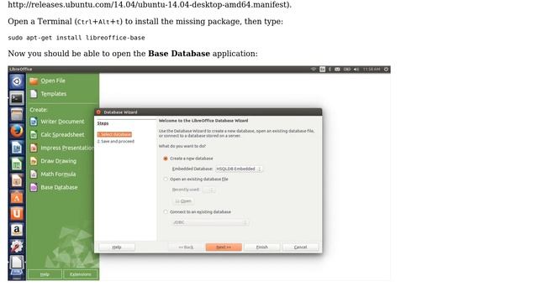Click the Calc Spreadsheet icon

34,135
